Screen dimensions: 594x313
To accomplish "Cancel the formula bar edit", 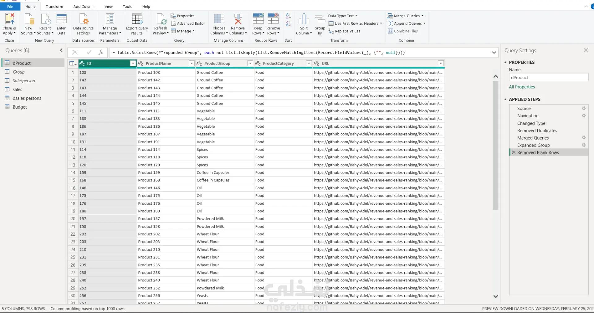I will (x=75, y=52).
